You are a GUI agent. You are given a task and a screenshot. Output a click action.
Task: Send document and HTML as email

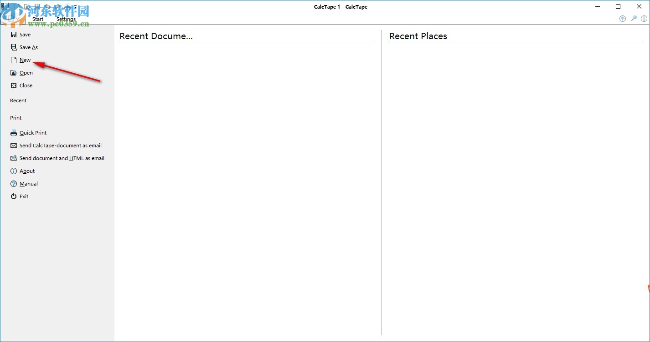(x=57, y=158)
